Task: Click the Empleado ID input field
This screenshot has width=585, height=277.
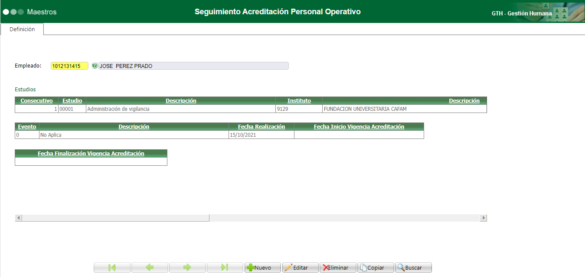Action: (69, 66)
